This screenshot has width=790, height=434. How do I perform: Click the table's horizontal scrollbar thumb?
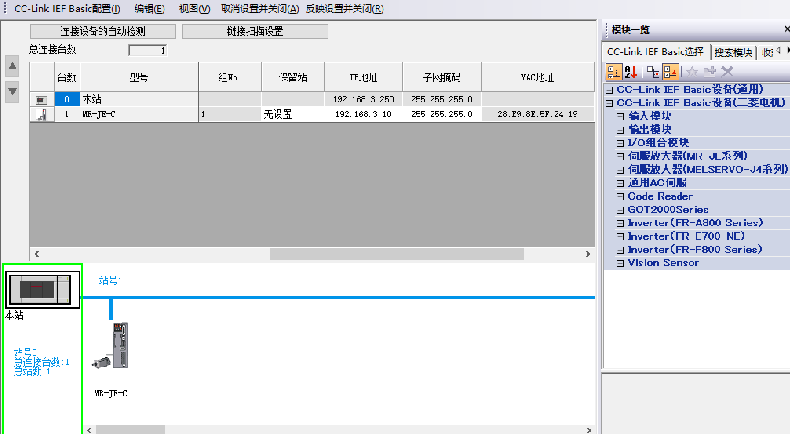[x=396, y=254]
